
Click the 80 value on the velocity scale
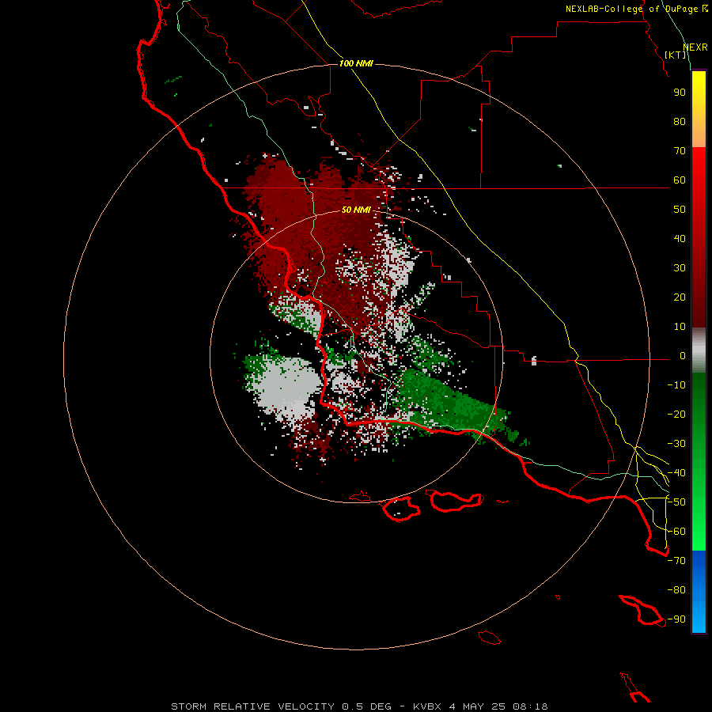point(680,121)
